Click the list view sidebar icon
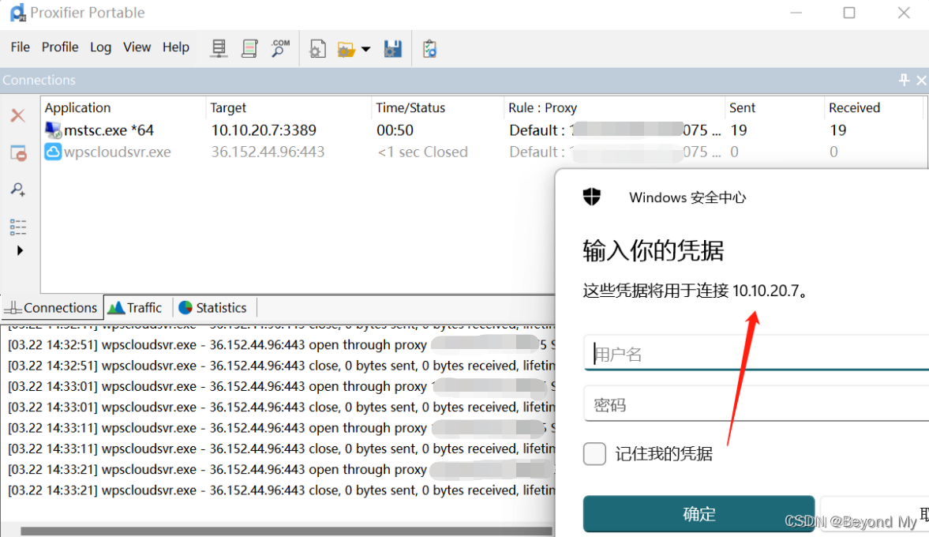 [18, 227]
